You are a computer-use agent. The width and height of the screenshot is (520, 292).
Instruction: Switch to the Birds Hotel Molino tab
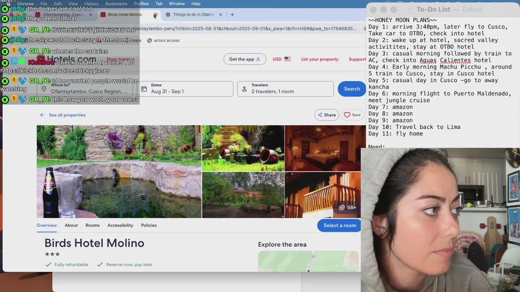(x=125, y=15)
